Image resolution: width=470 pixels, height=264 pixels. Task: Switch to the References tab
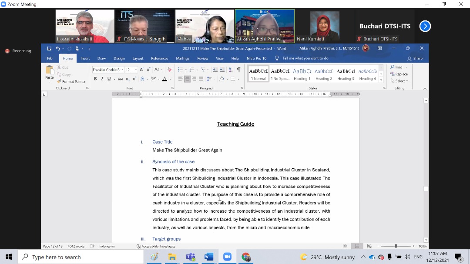pyautogui.click(x=159, y=58)
